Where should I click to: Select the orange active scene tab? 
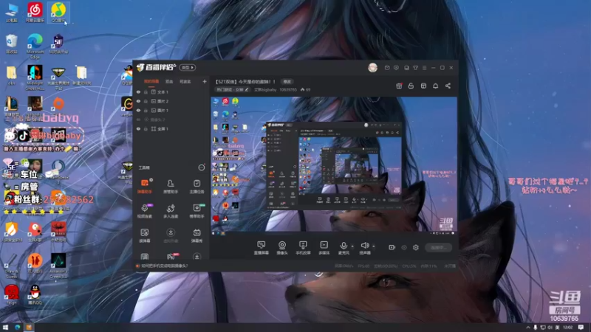151,81
